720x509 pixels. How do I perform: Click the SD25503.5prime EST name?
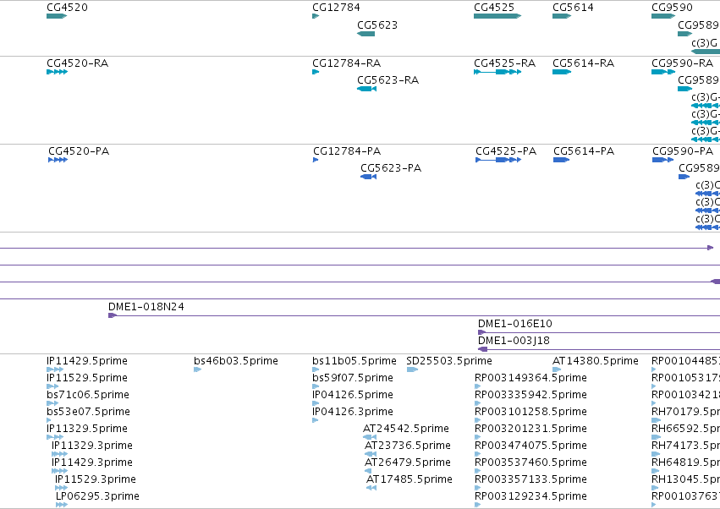(x=449, y=361)
